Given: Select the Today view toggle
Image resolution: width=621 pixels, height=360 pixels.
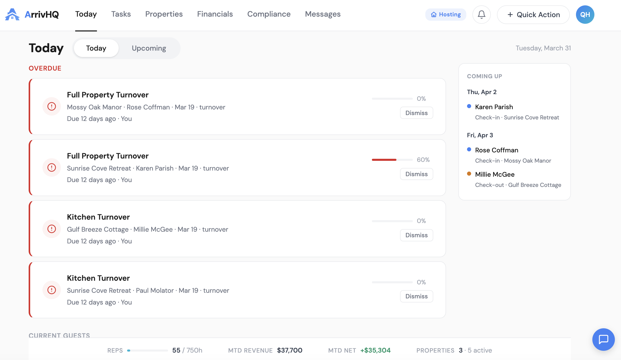Looking at the screenshot, I should [96, 48].
